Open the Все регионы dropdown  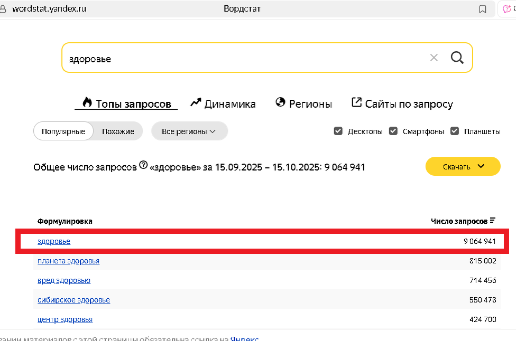(189, 130)
